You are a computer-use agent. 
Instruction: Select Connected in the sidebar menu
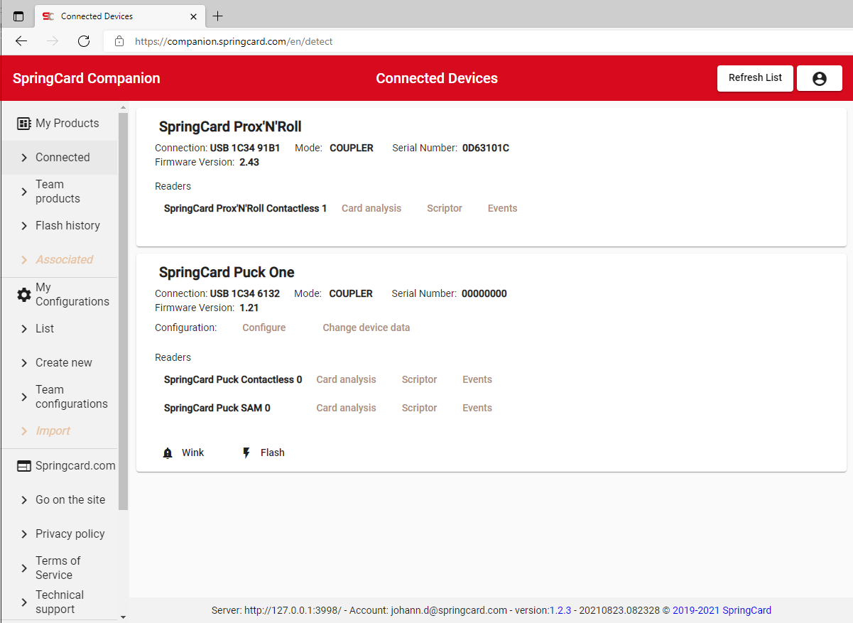tap(63, 157)
